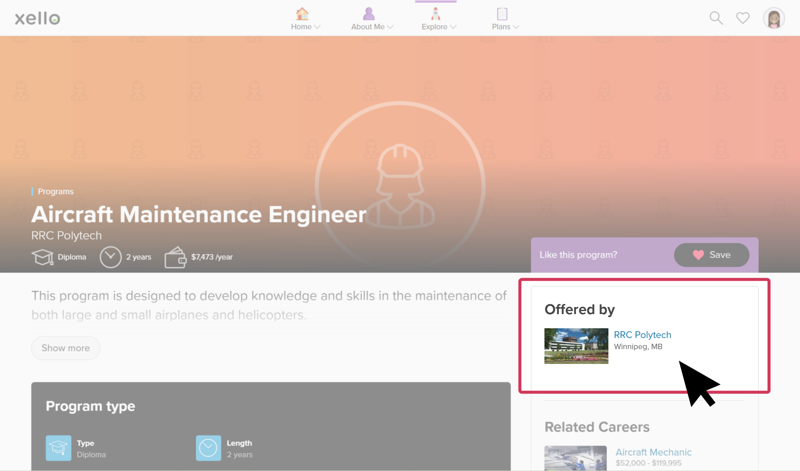The image size is (800, 471).
Task: Open the Aircraft Mechanic career link
Action: click(x=654, y=452)
